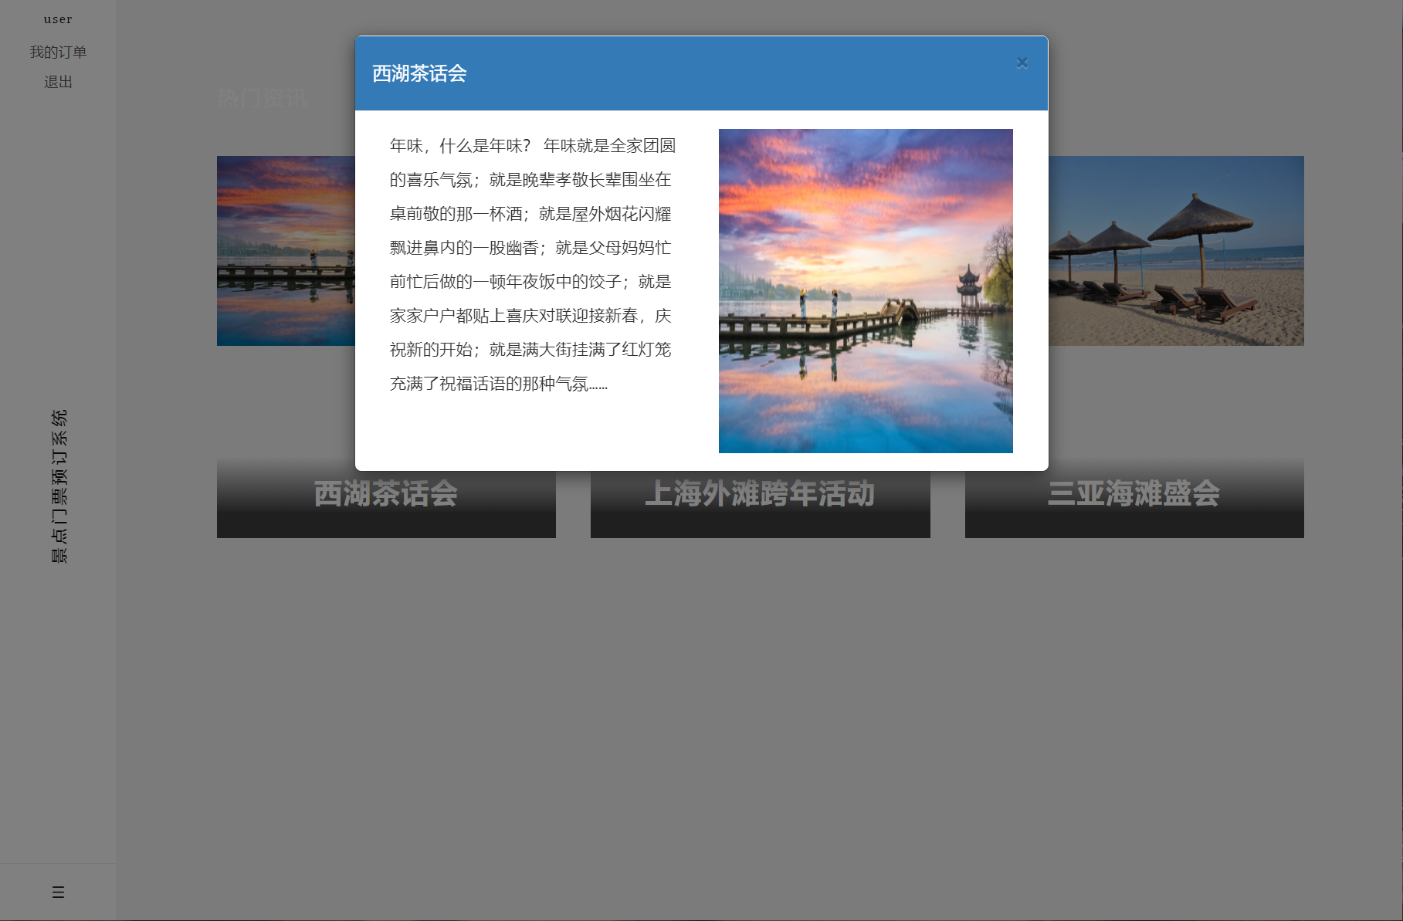Viewport: 1403px width, 921px height.
Task: Click the description text about 年味
Action: point(531,262)
